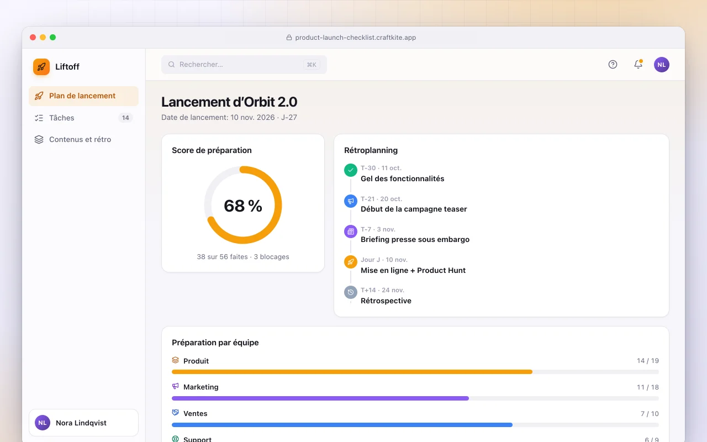Click the Lancement d'Orbit 2.0 heading
Image resolution: width=707 pixels, height=442 pixels.
(229, 102)
